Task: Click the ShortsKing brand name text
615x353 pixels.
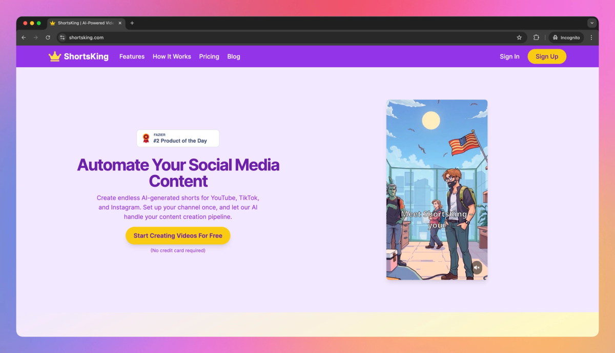Action: [x=86, y=56]
